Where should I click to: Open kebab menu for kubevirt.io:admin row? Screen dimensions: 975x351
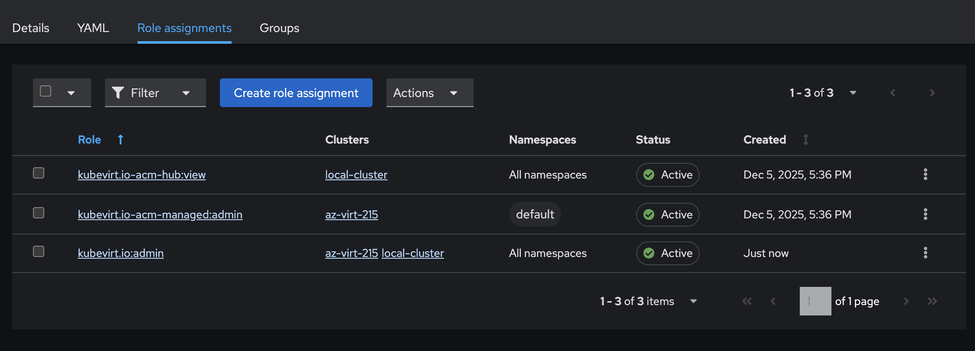[925, 253]
